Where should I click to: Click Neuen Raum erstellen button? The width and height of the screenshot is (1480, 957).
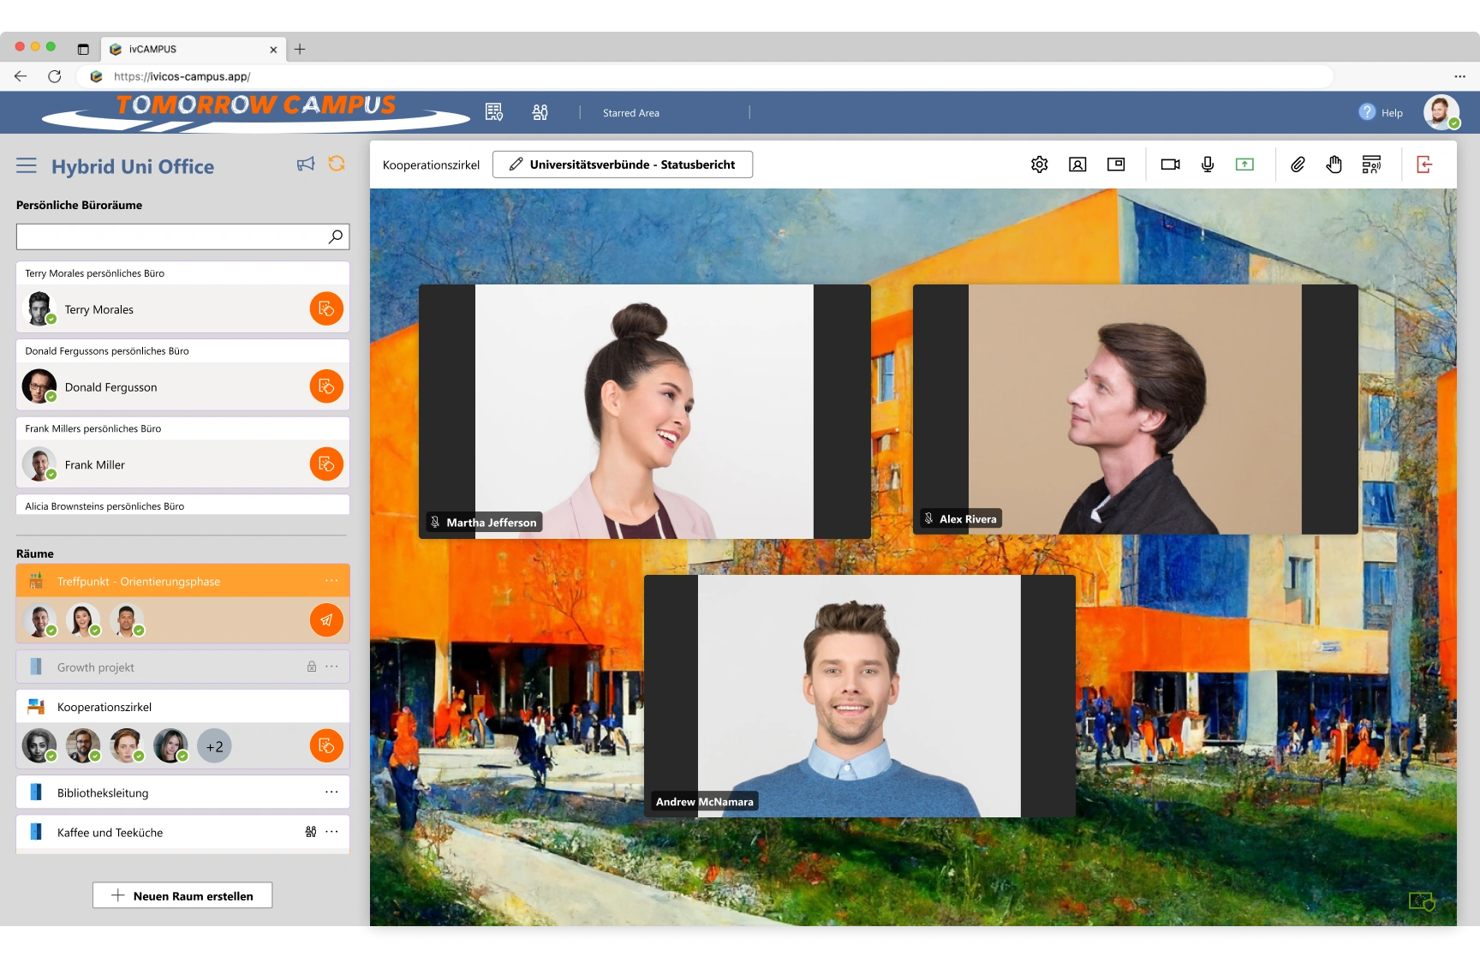click(x=182, y=895)
